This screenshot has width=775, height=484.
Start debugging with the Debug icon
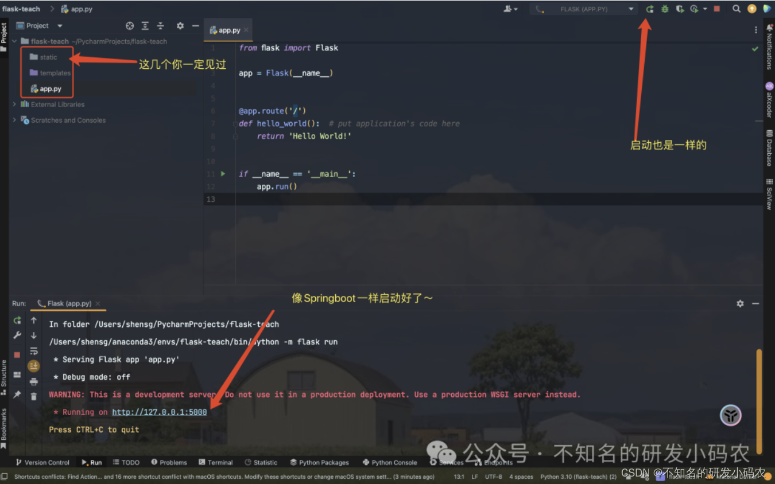click(664, 9)
